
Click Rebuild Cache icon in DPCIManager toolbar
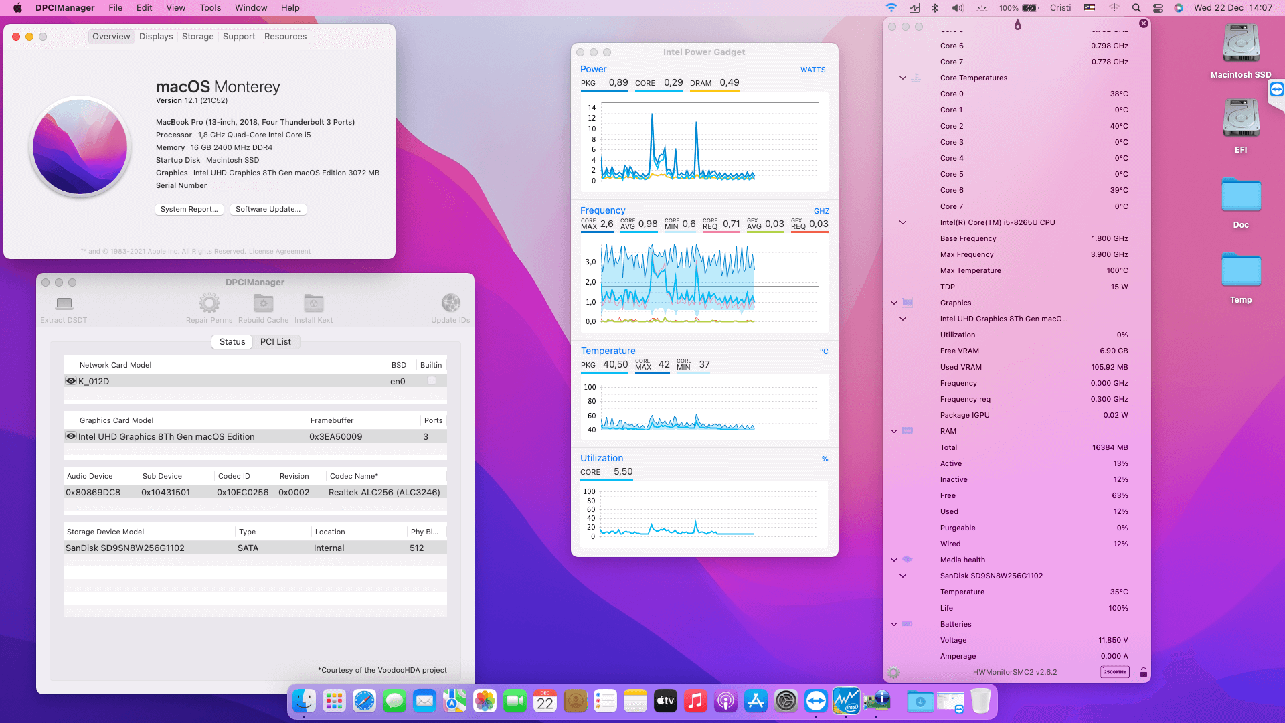[x=263, y=303]
